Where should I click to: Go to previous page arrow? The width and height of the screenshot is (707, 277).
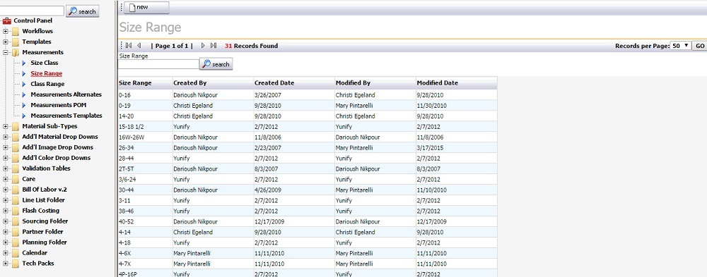(139, 45)
